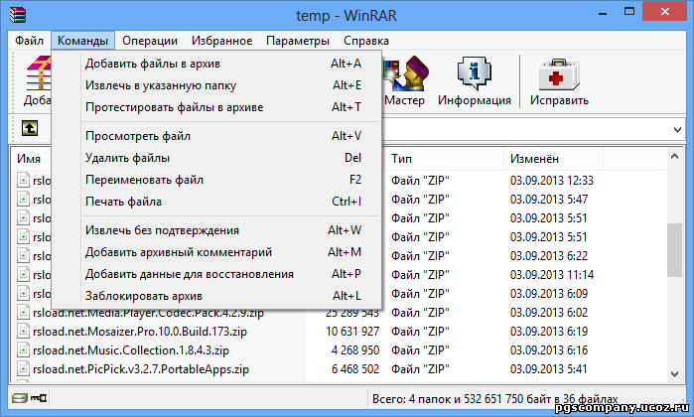Click the drive icon in status bar
This screenshot has width=694, height=417.
[x=19, y=398]
